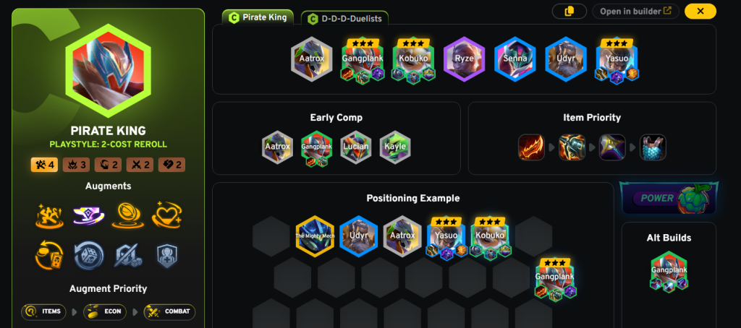This screenshot has width=741, height=328.
Task: Close the comp panel with yellow X
Action: click(700, 12)
